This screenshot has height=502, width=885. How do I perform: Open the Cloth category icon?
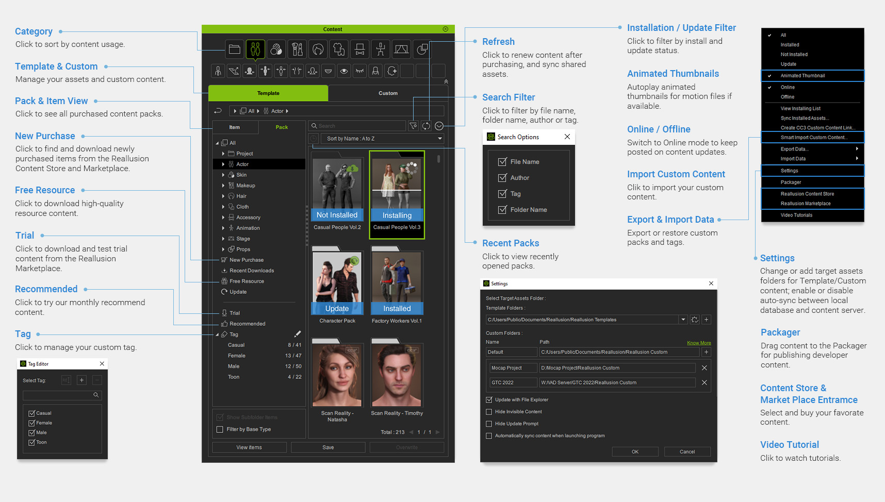coord(339,49)
